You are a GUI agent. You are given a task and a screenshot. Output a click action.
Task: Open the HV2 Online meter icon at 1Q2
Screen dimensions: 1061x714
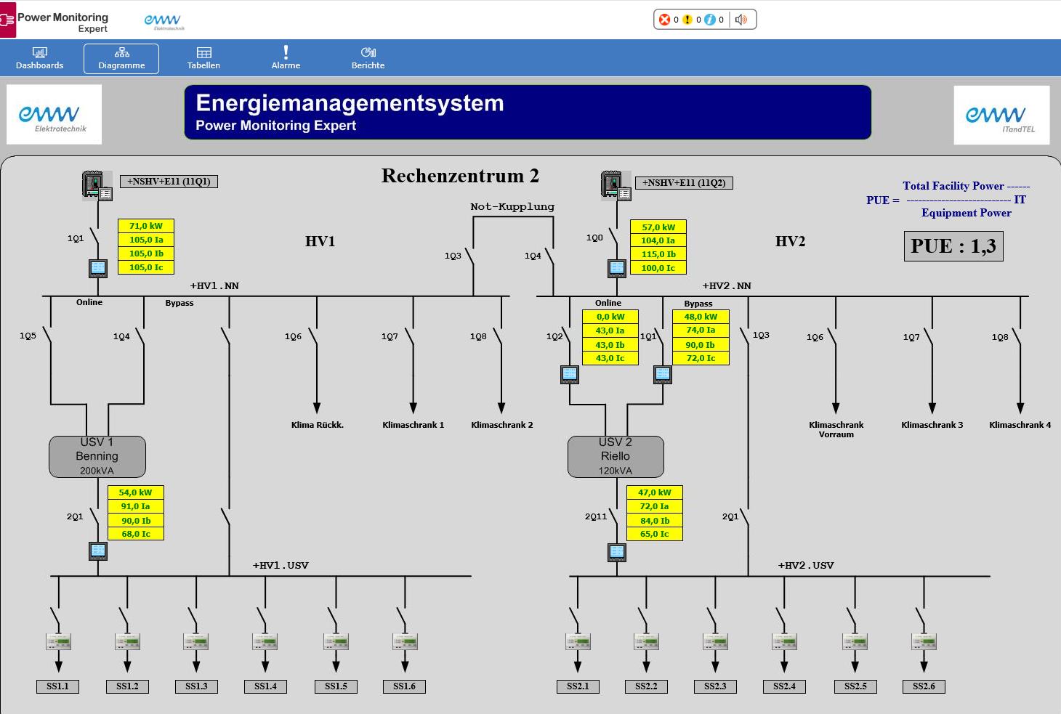click(x=570, y=375)
